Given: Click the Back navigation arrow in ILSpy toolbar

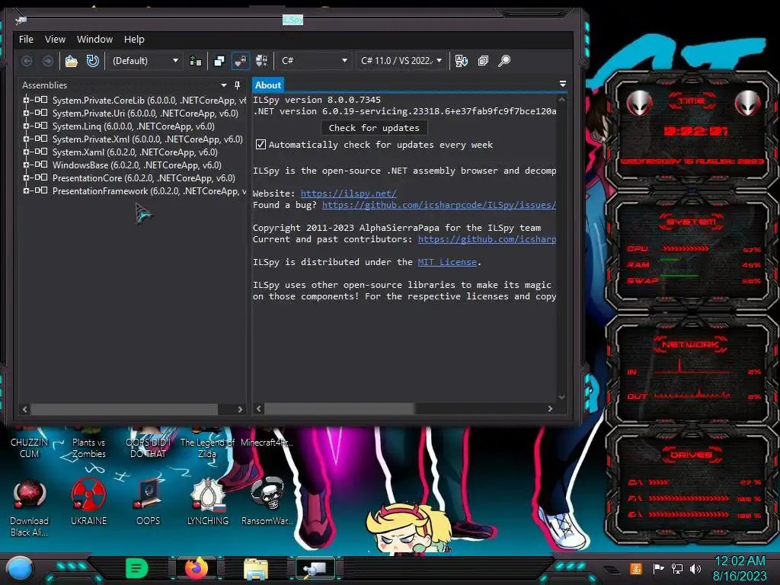Looking at the screenshot, I should point(27,61).
